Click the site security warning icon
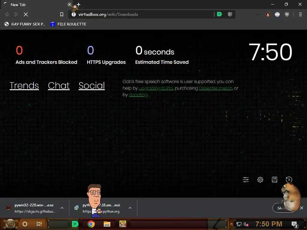307x230 pixels. point(74,14)
